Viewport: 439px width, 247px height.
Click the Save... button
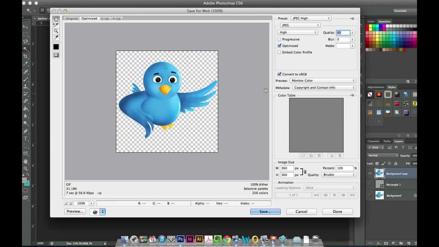coord(265,212)
